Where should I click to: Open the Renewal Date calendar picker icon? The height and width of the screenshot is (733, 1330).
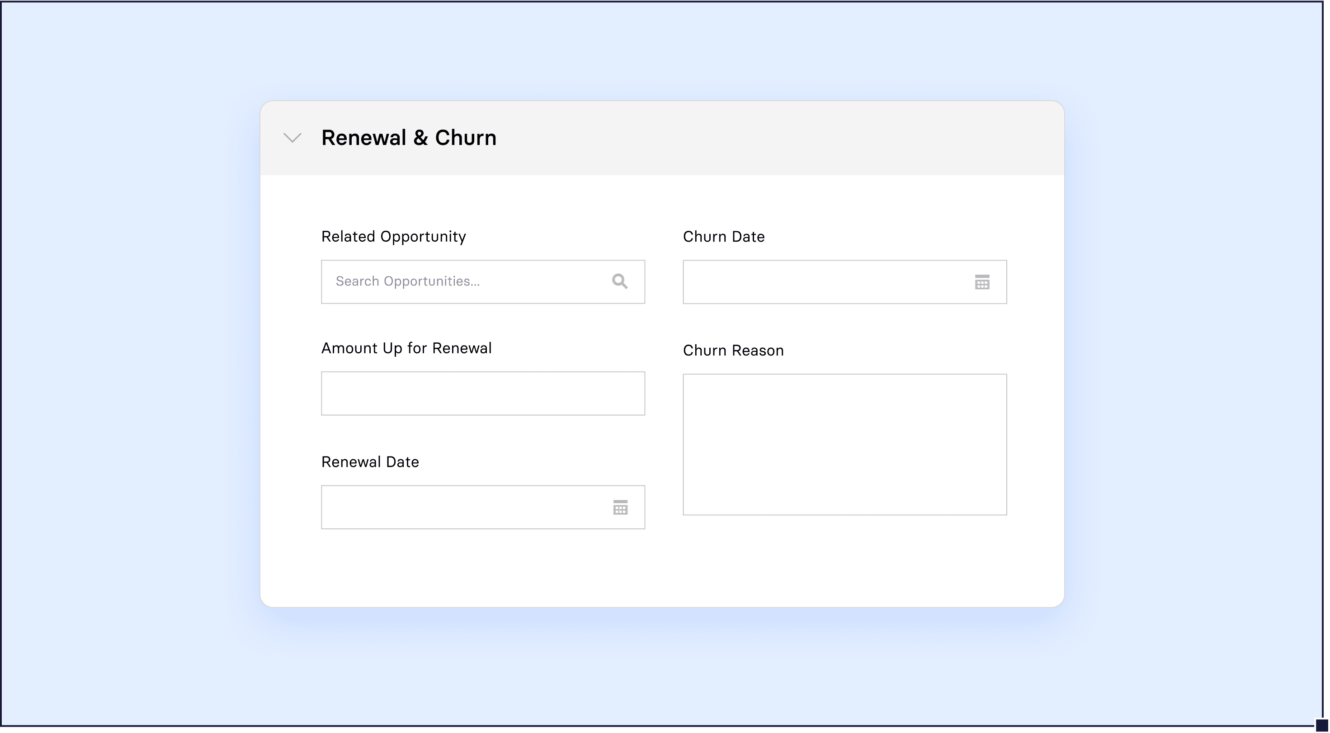[x=620, y=507]
